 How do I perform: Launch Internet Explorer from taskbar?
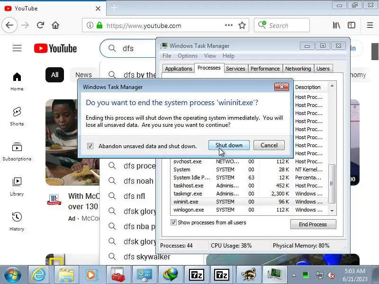(x=39, y=275)
